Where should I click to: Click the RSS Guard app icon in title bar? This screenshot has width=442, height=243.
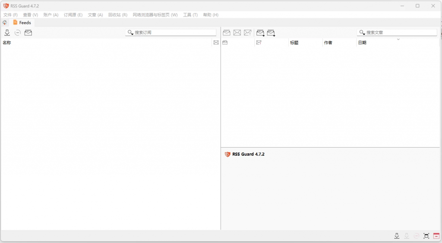[6, 6]
